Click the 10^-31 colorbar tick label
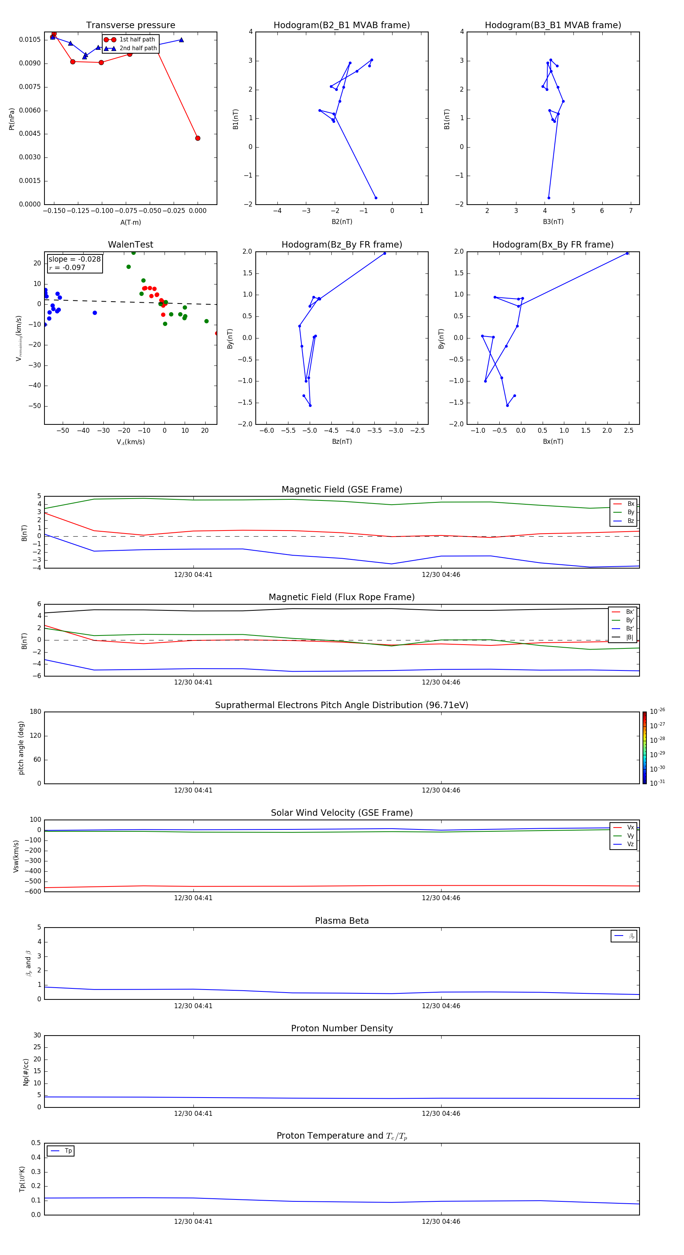684x1255 pixels. pyautogui.click(x=657, y=783)
